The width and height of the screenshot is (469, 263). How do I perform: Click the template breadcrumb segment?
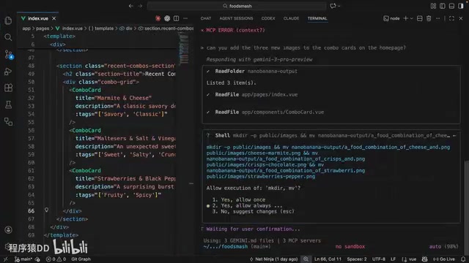(101, 28)
